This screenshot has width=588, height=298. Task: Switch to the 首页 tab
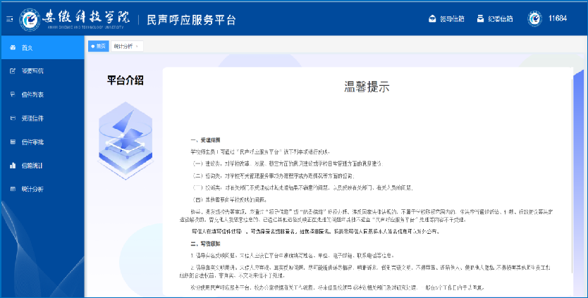(99, 46)
